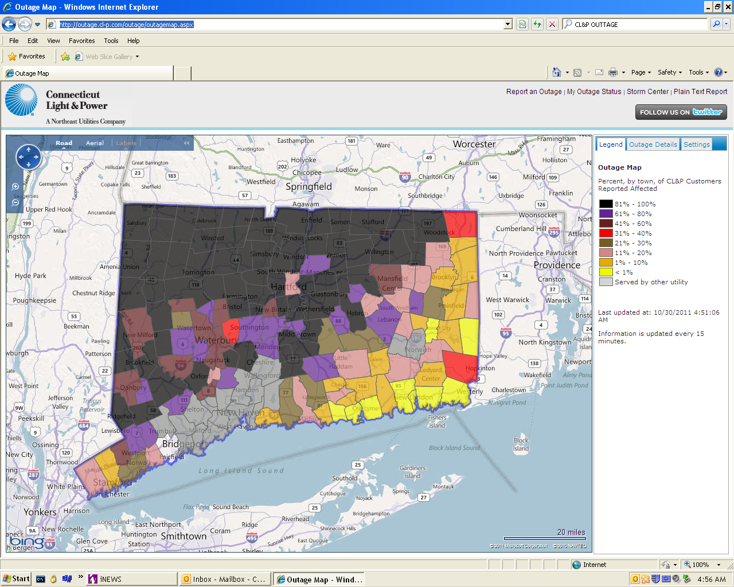Click the CL&P OUTTAGE search box
Image resolution: width=734 pixels, height=587 pixels.
635,25
